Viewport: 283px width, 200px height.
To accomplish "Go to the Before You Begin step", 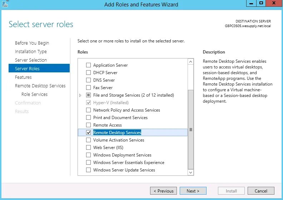I will pos(32,43).
